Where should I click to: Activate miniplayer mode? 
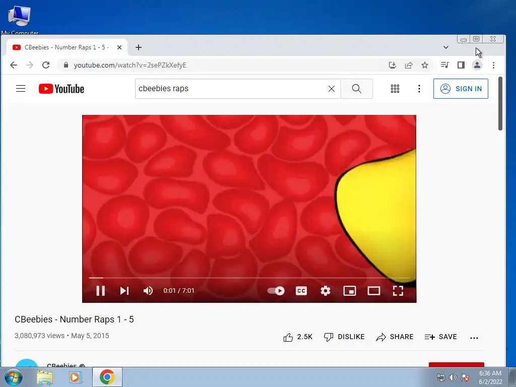click(x=350, y=291)
